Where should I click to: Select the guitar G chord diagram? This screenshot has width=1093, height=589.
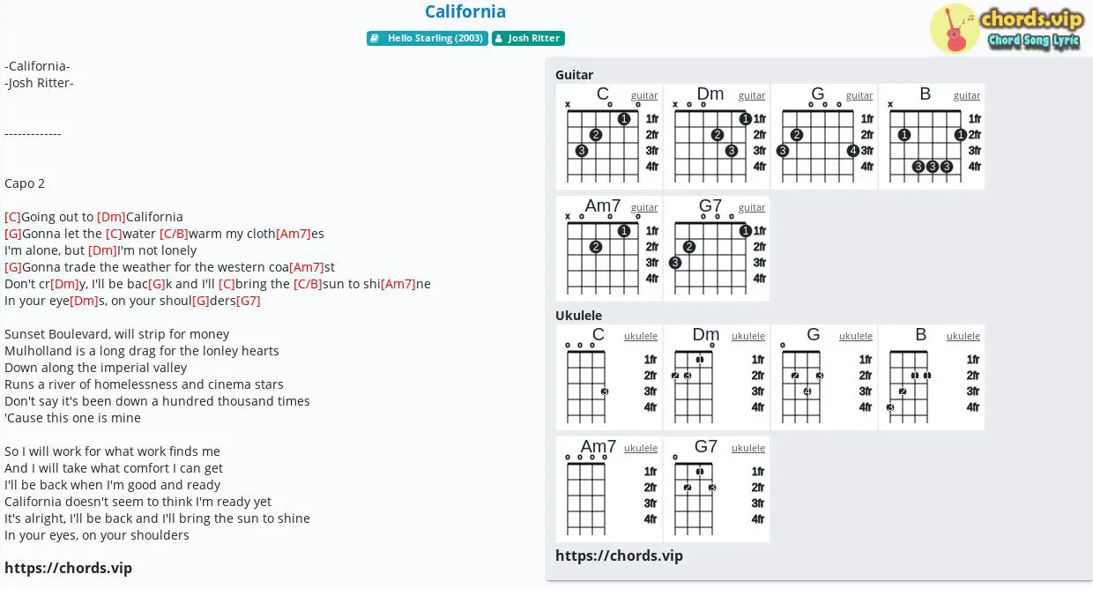pos(824,137)
